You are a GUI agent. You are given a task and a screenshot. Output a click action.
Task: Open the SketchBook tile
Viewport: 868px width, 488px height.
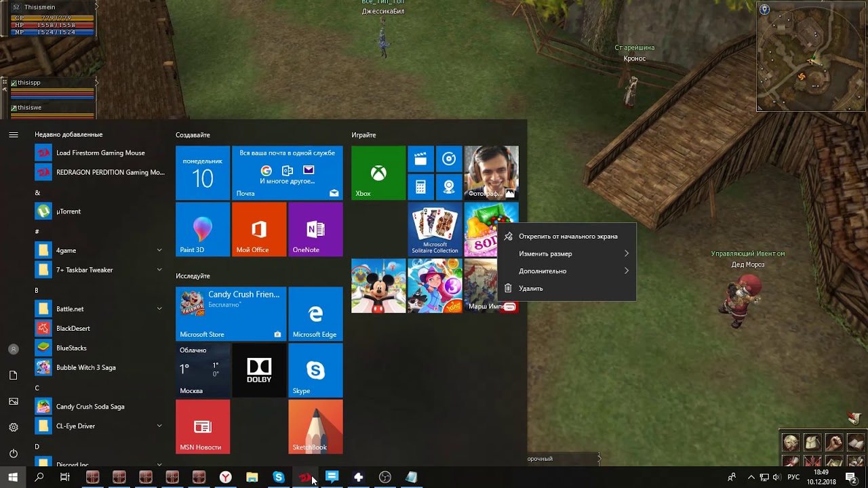click(315, 426)
